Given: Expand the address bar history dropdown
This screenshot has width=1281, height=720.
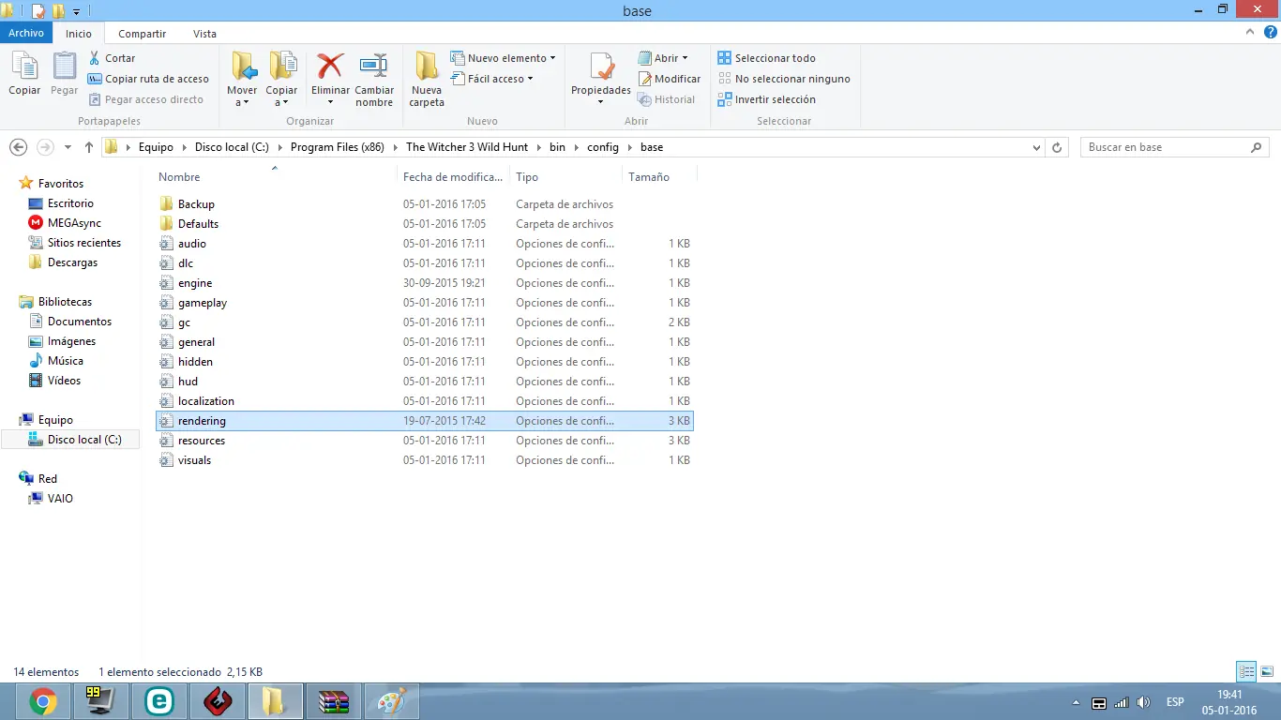Looking at the screenshot, I should 1036,147.
